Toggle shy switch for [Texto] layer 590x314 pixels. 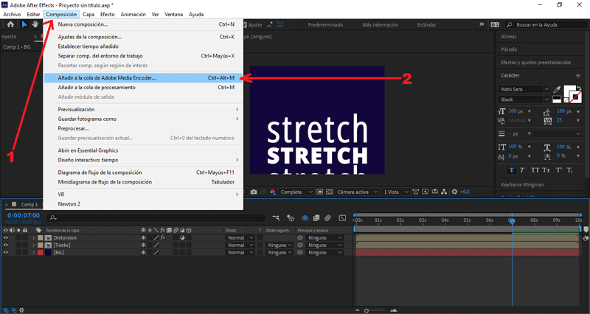pyautogui.click(x=143, y=245)
